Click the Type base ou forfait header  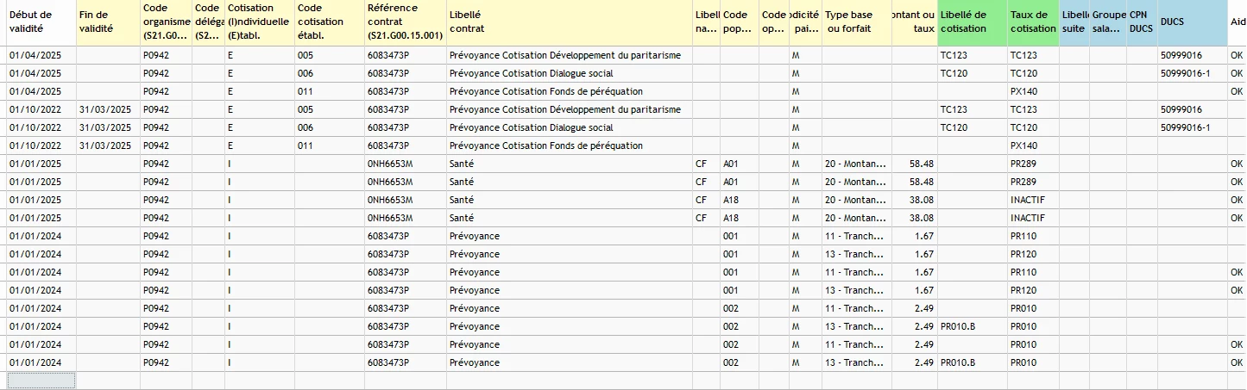(856, 22)
